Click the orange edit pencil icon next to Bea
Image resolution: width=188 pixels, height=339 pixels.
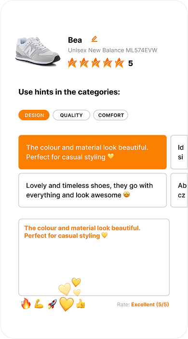pos(94,39)
